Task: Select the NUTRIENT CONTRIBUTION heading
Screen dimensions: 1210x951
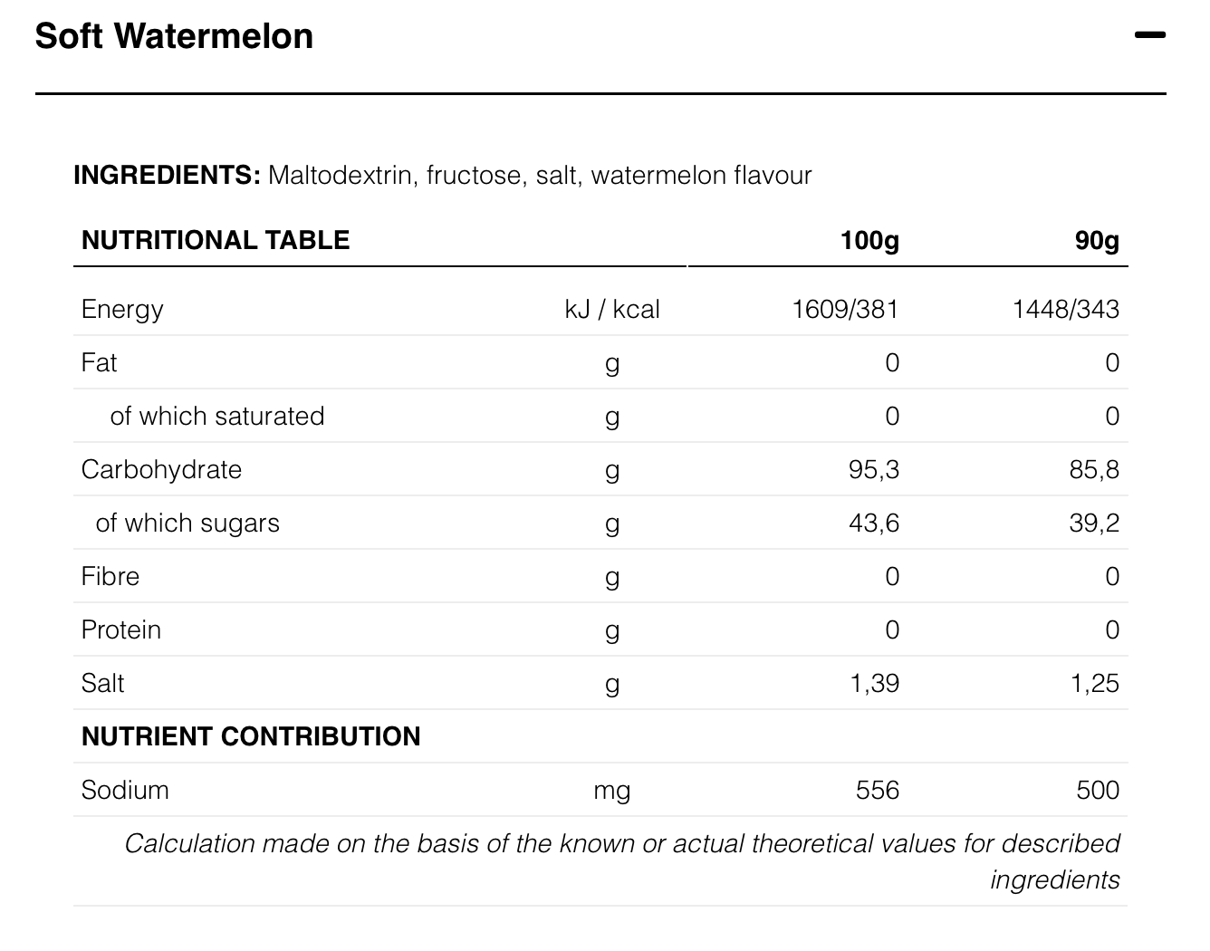Action: [x=251, y=736]
